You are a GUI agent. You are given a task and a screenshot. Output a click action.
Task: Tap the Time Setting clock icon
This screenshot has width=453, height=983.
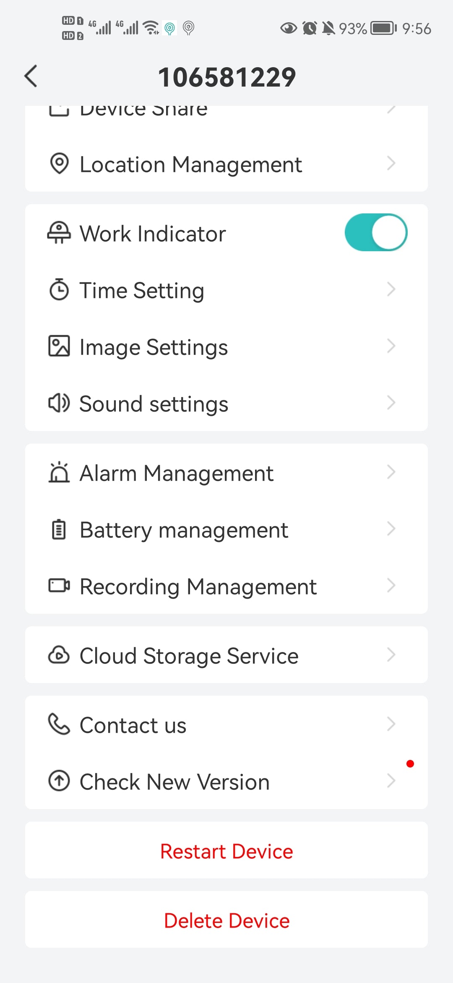click(59, 290)
